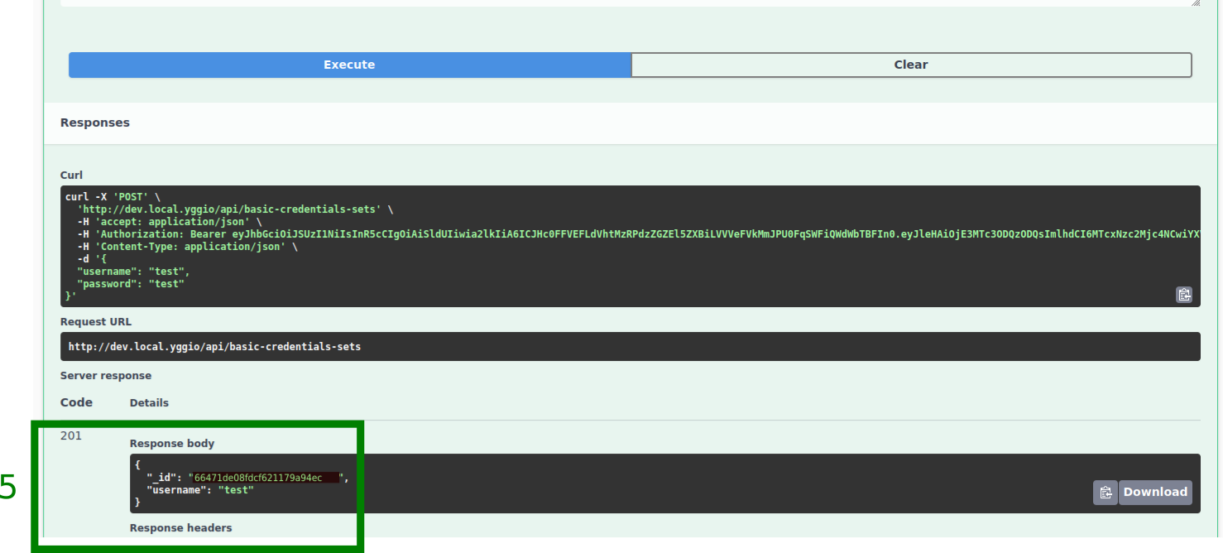1223x553 pixels.
Task: Click the Request URL label
Action: click(x=96, y=322)
